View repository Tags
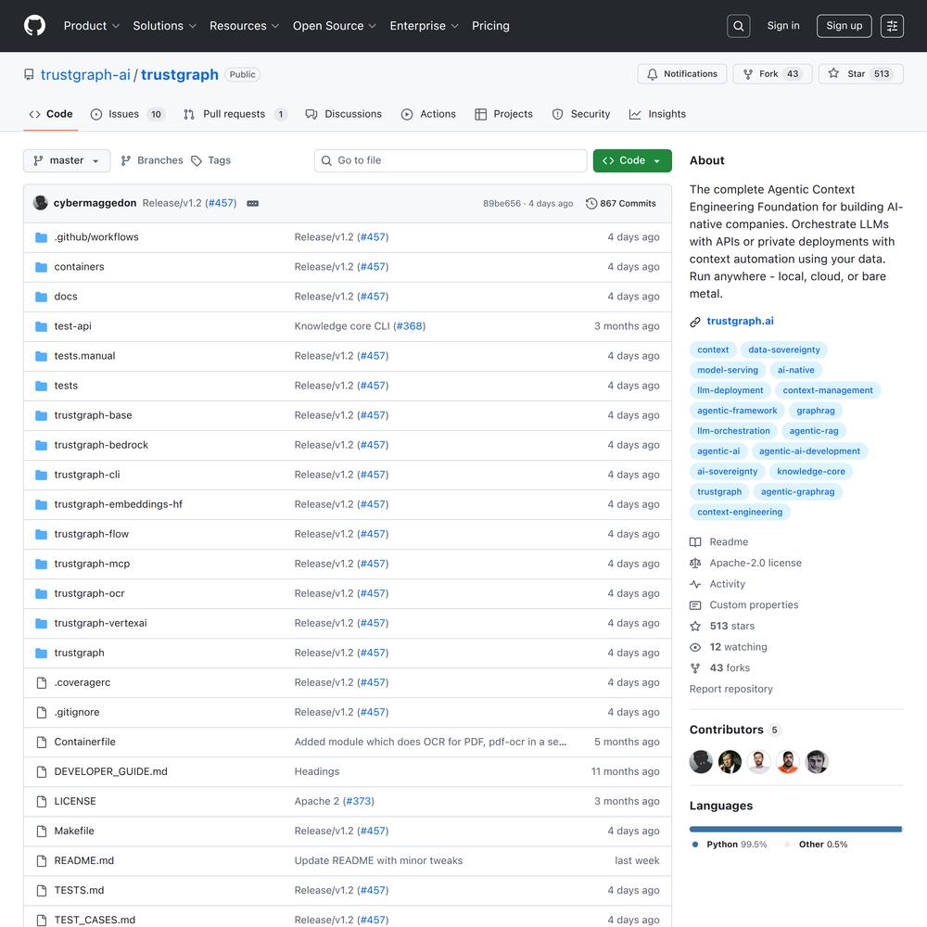Image resolution: width=927 pixels, height=927 pixels. (x=211, y=160)
